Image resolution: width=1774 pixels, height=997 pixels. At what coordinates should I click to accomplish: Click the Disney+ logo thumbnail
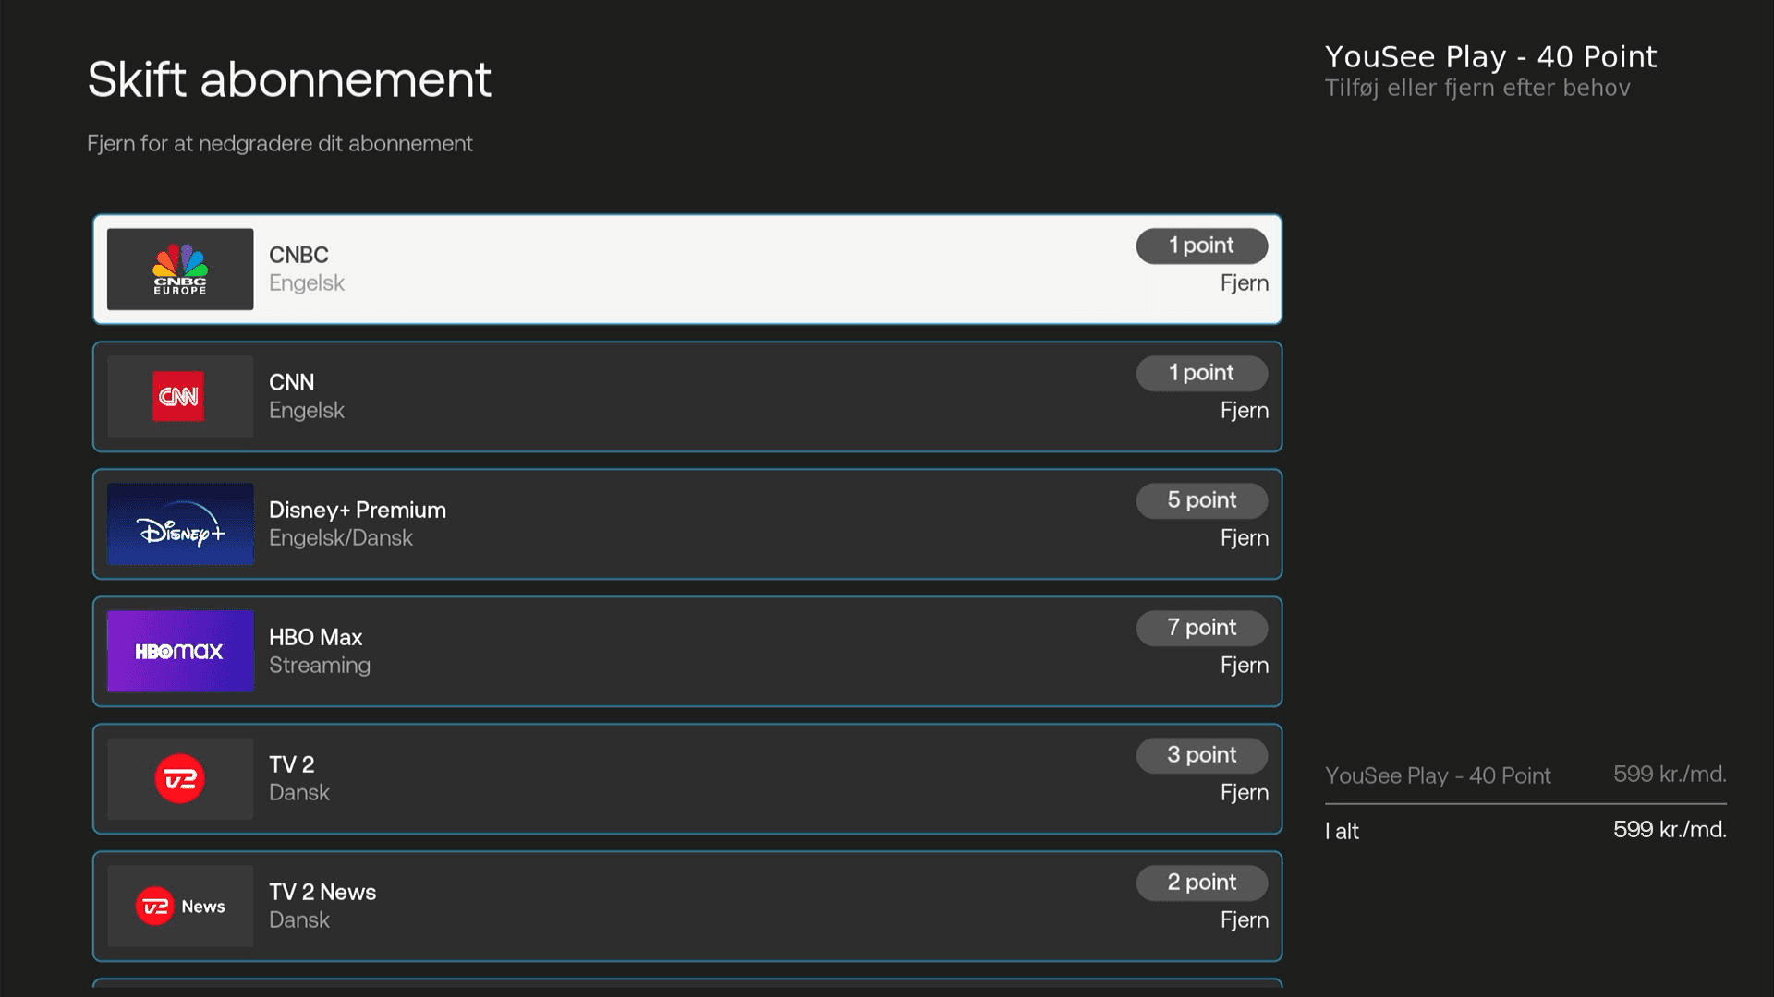180,523
